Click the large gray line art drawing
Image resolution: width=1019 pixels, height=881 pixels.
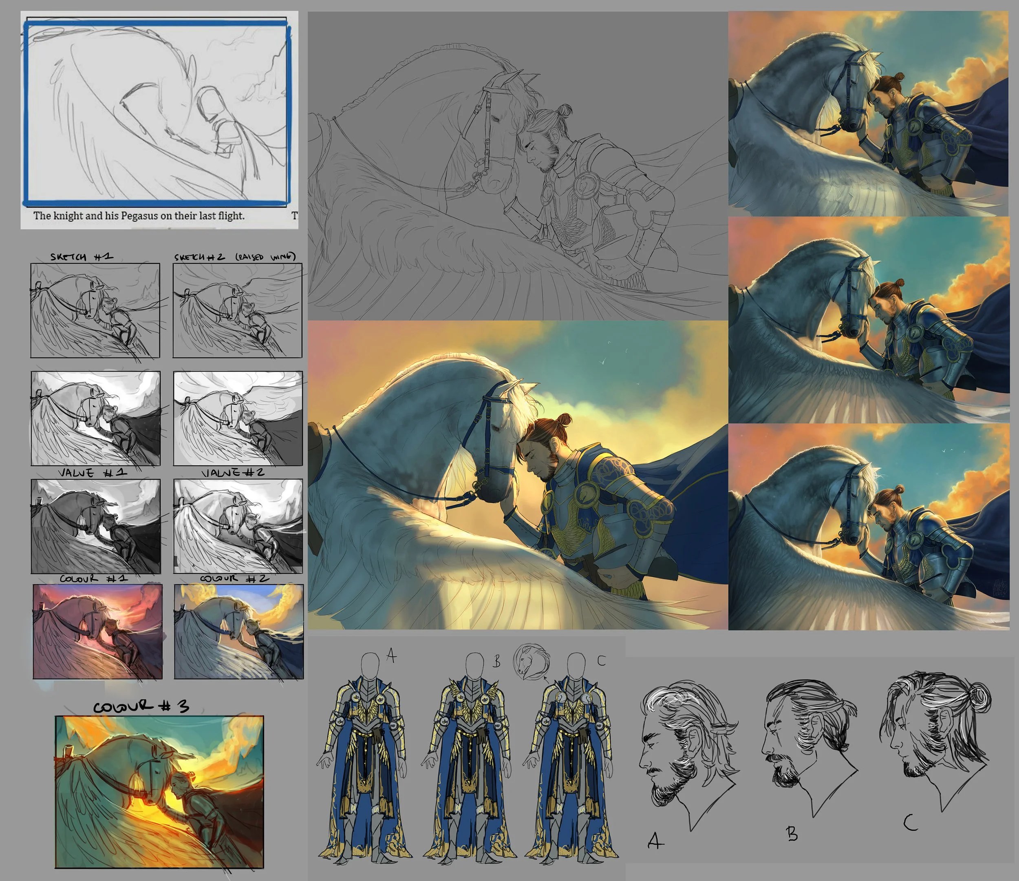(517, 167)
